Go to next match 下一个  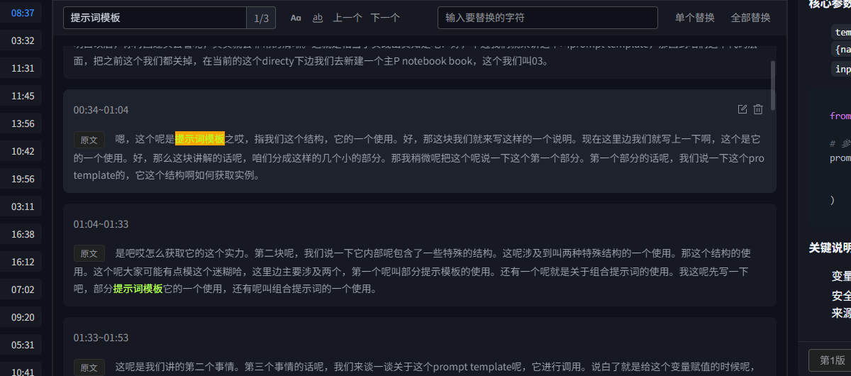385,18
